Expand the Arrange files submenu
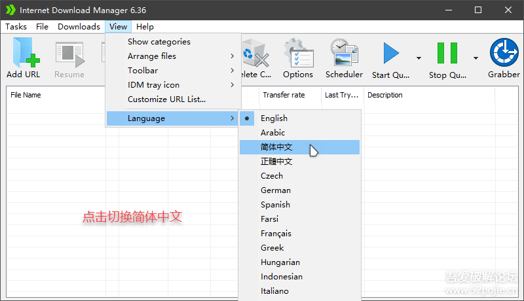Image resolution: width=524 pixels, height=301 pixels. [x=174, y=56]
